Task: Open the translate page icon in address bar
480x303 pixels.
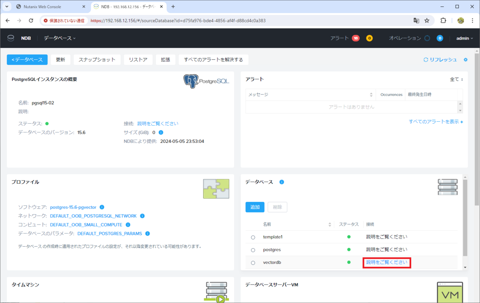Action: click(416, 20)
